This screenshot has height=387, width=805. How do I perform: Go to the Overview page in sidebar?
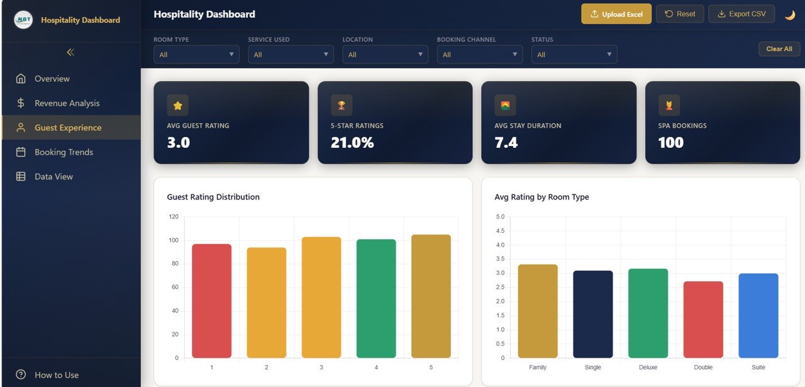pyautogui.click(x=52, y=79)
